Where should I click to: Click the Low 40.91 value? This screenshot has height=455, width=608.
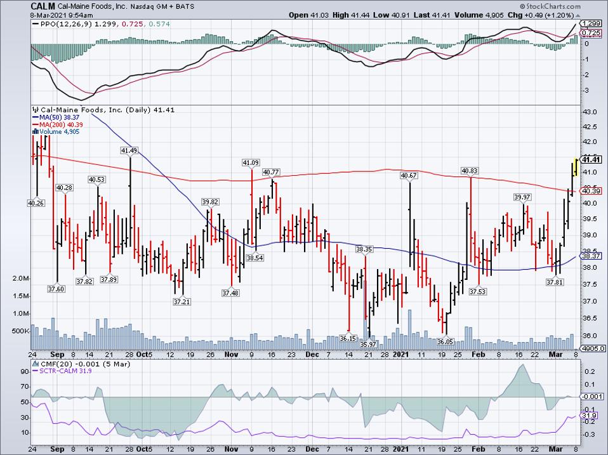390,15
